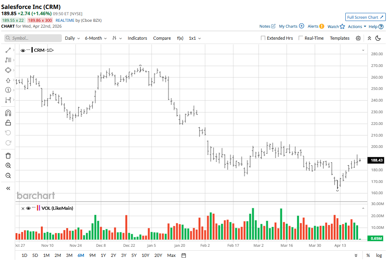Screen dimensions: 392x267
Task: Expand the Actions dropdown menu
Action: (x=357, y=26)
